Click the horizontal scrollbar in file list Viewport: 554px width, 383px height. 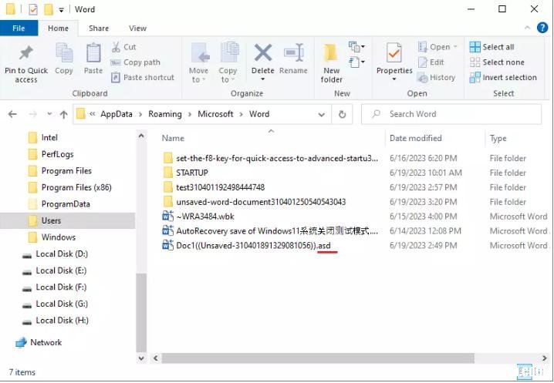(x=318, y=358)
